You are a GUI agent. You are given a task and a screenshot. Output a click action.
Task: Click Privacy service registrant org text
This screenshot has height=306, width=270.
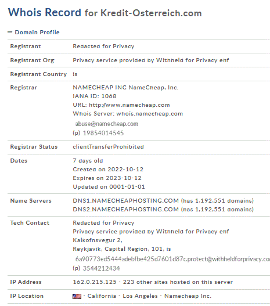coord(150,60)
